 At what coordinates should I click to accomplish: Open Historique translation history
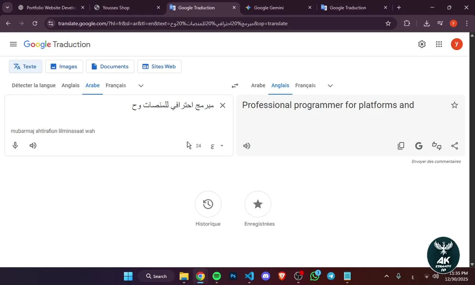click(208, 204)
